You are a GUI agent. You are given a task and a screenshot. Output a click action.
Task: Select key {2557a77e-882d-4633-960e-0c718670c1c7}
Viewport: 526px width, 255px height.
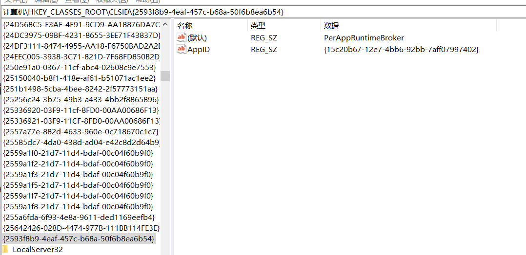coord(81,132)
